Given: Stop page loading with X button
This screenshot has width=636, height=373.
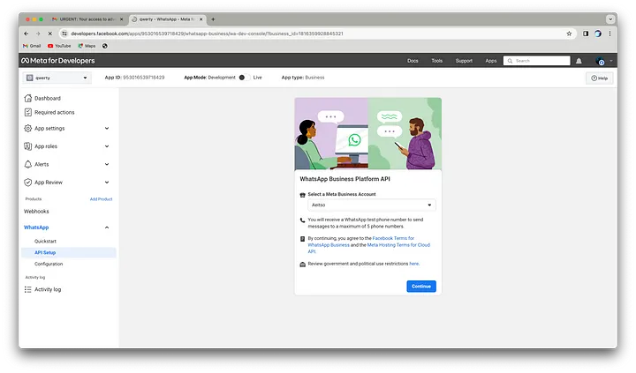Looking at the screenshot, I should [x=49, y=34].
